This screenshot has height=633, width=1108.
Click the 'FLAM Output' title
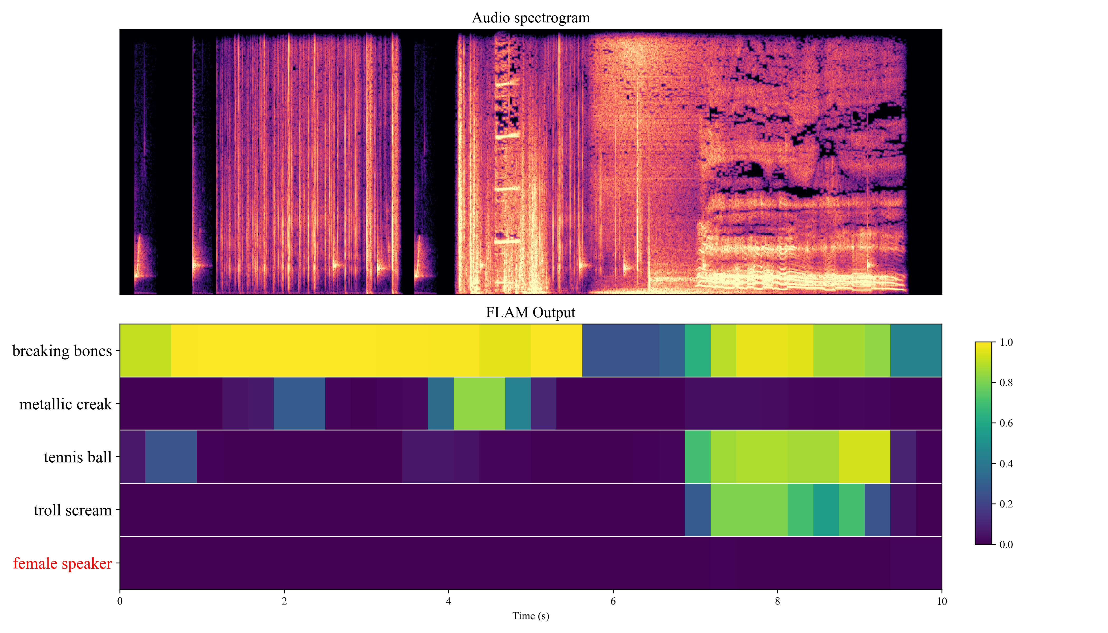point(531,313)
